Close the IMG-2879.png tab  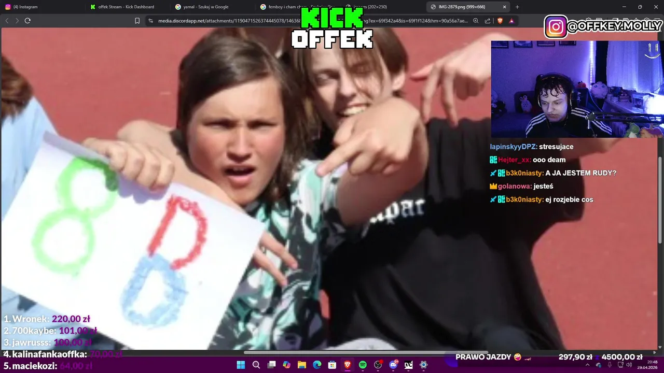coord(504,7)
